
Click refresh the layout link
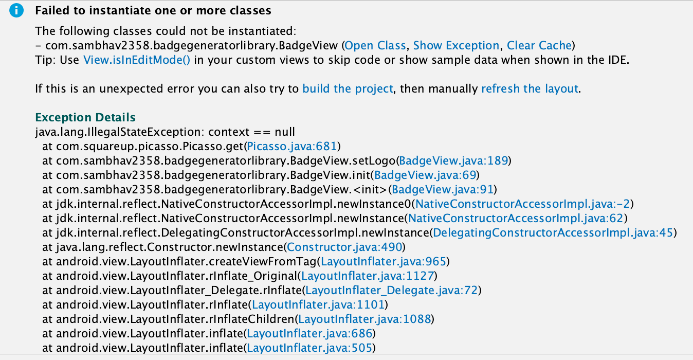(x=530, y=88)
